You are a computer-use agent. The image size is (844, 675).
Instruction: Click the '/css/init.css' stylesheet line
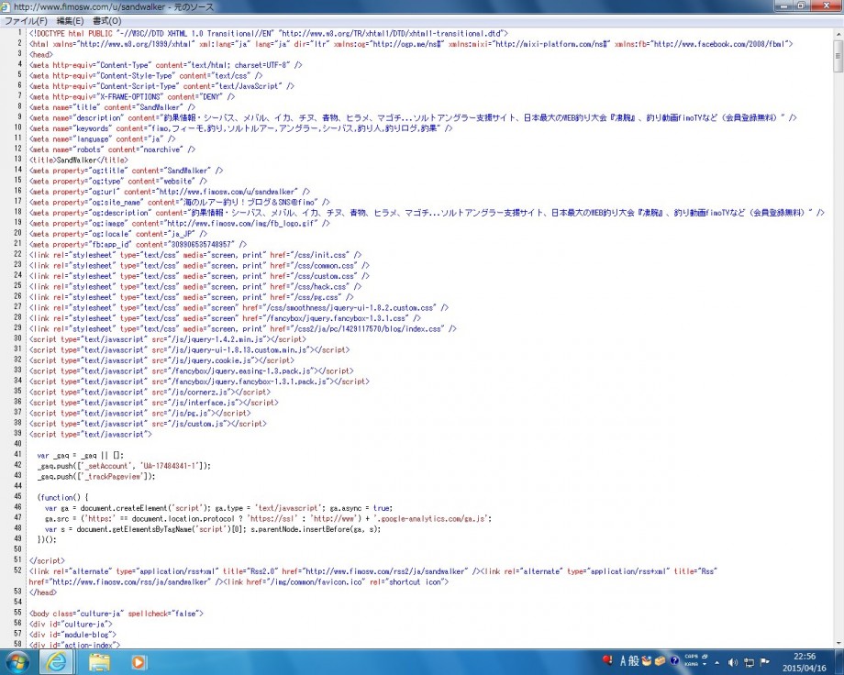coord(194,255)
